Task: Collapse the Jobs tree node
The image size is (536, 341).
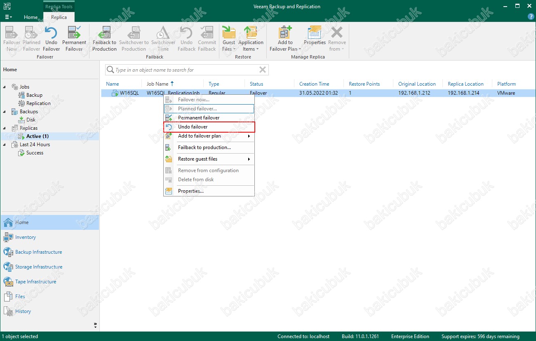Action: [5, 87]
